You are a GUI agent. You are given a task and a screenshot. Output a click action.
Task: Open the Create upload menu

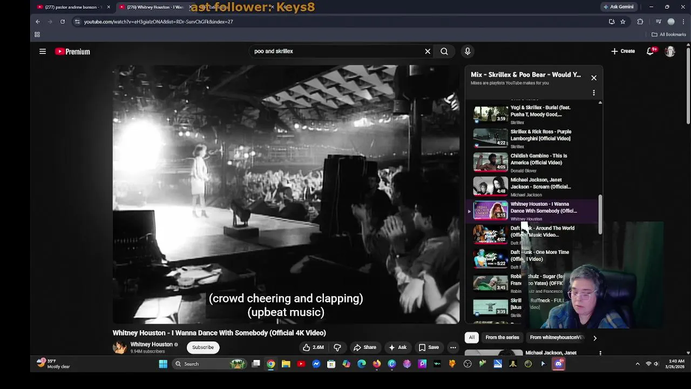[x=623, y=51]
